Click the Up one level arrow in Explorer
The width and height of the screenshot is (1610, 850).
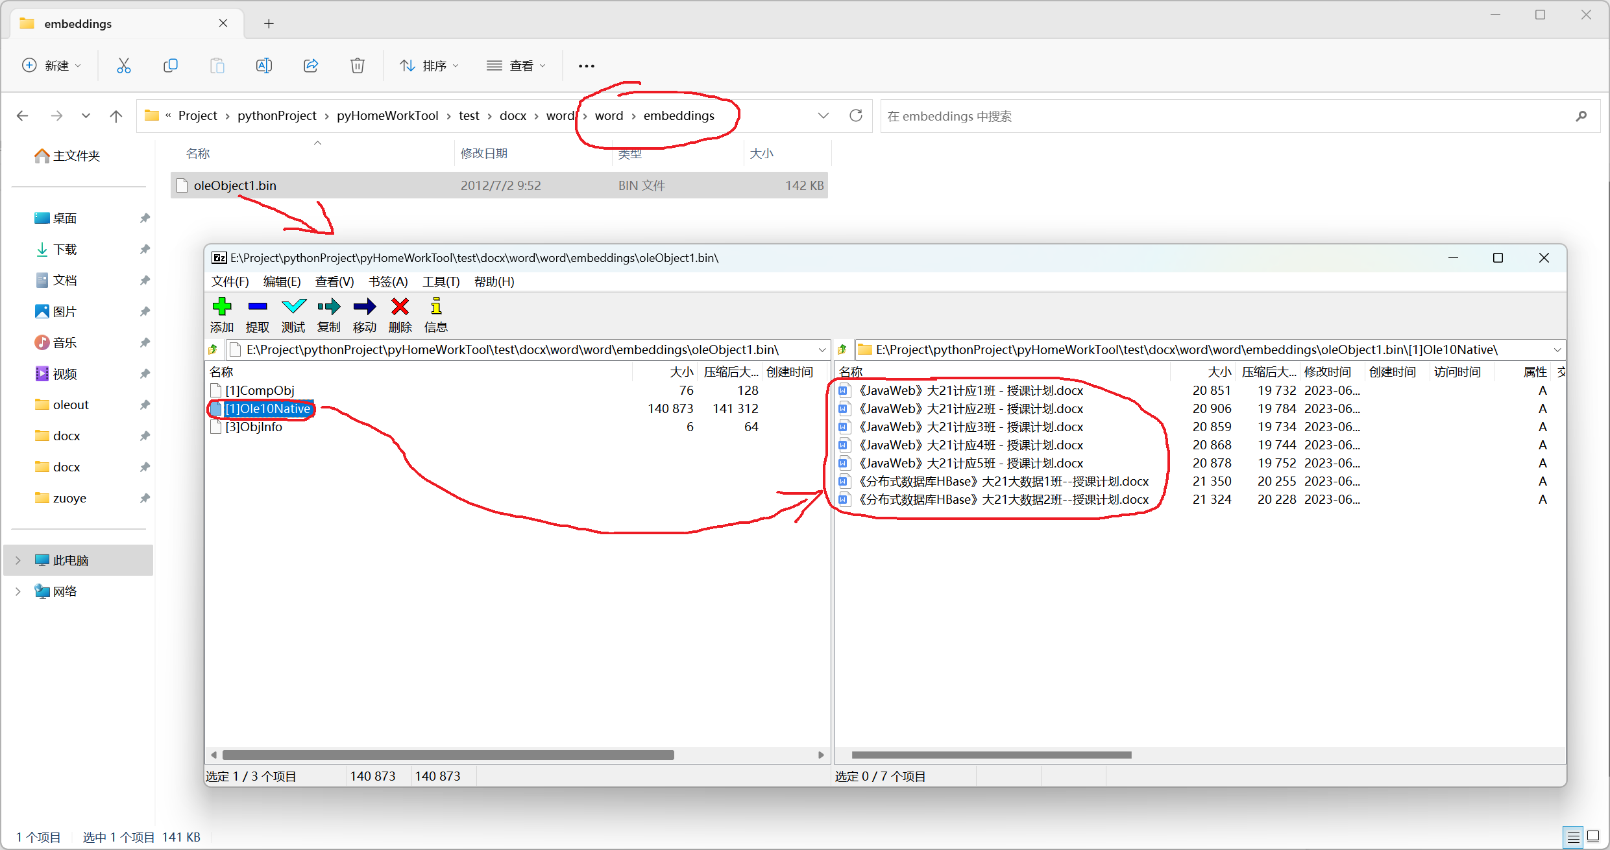[116, 116]
